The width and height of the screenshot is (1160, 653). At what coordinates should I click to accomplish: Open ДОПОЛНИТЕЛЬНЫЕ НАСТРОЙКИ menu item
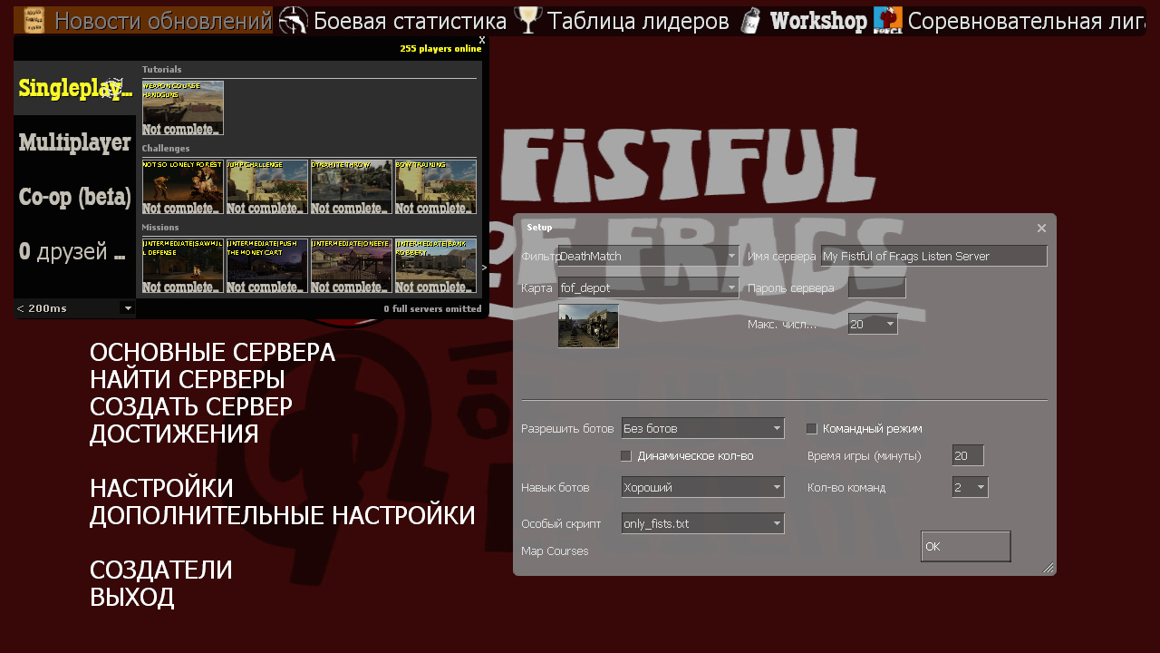[x=282, y=515]
